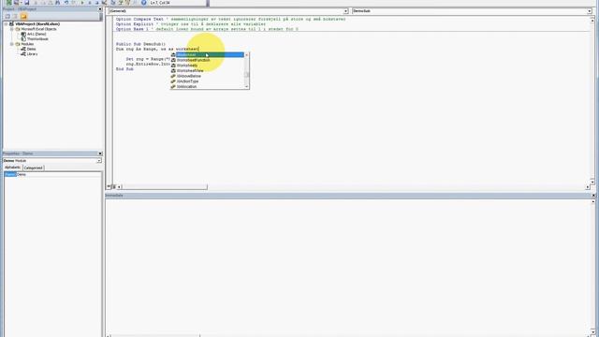The height and width of the screenshot is (337, 599).
Task: Click the Undo toolbar icon
Action: click(66, 2)
